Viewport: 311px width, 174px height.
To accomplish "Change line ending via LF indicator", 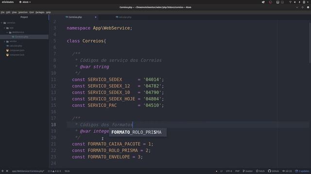I will coord(222,171).
